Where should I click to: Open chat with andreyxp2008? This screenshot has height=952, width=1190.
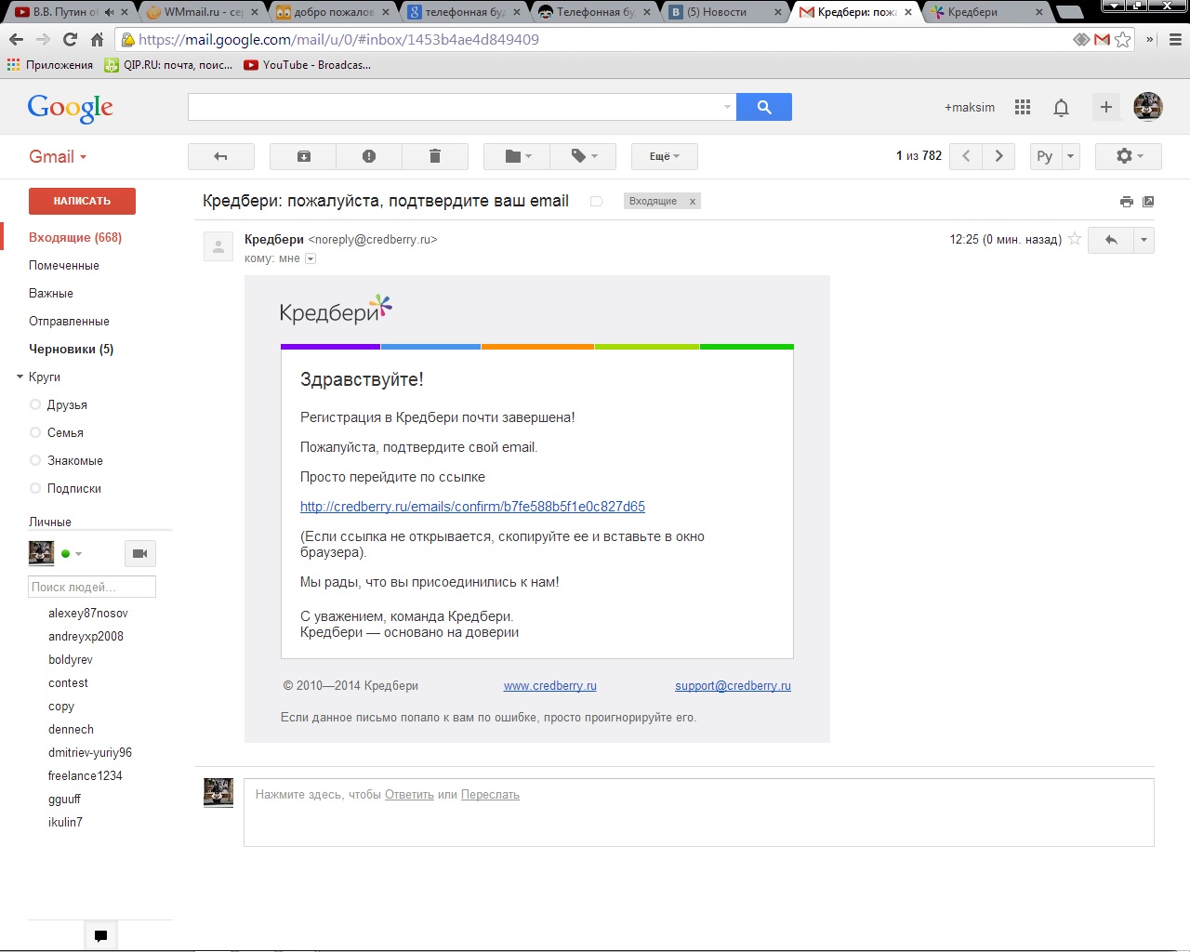[86, 636]
